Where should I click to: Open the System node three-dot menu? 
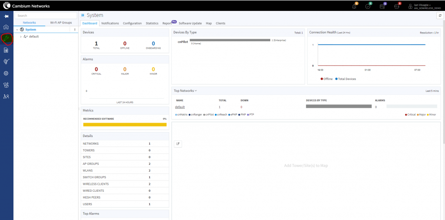[x=75, y=30]
